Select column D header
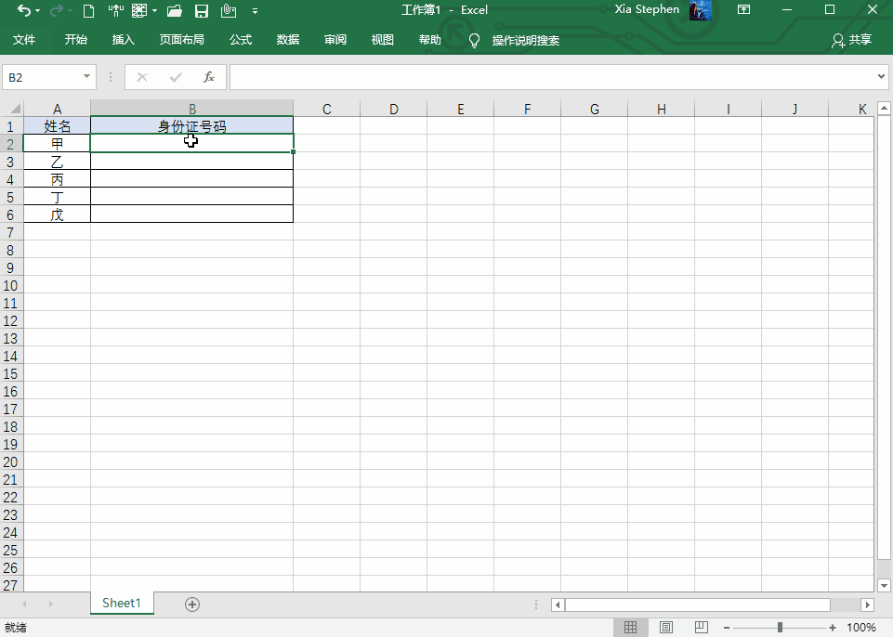 click(394, 109)
